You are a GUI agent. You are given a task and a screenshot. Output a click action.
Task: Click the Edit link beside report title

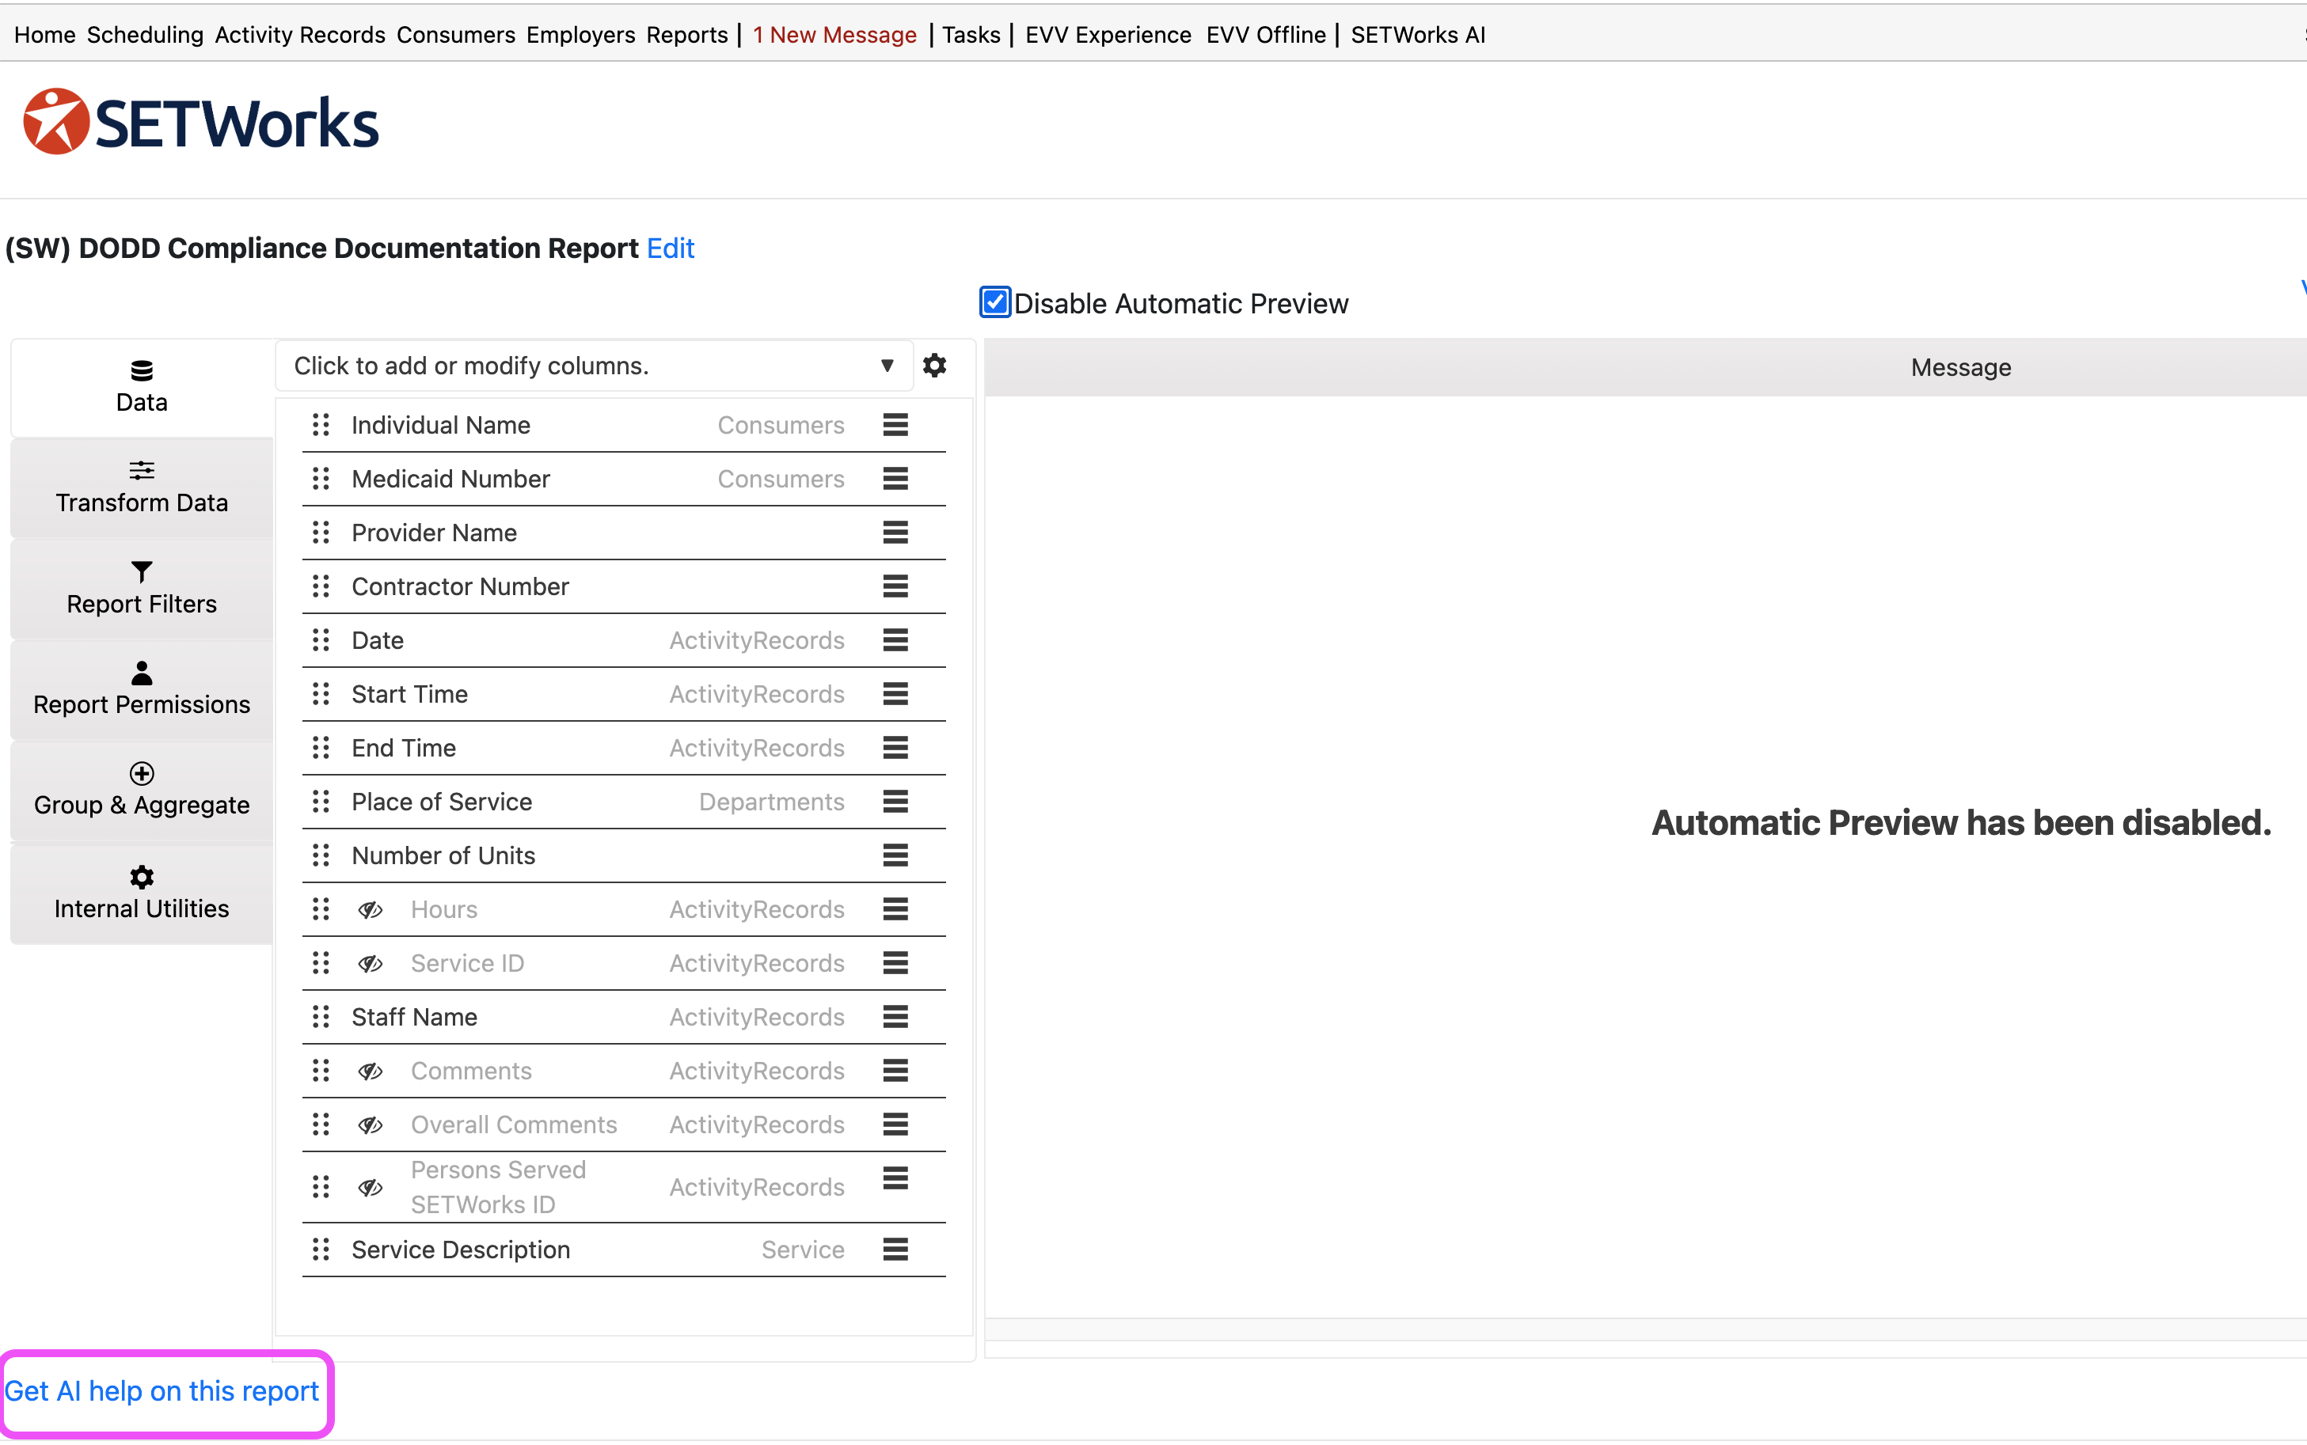pos(671,248)
